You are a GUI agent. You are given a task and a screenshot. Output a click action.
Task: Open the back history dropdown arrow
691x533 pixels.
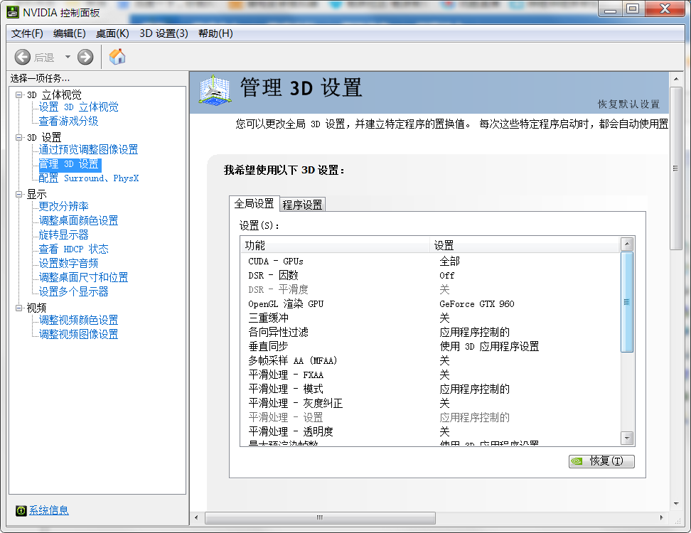(68, 58)
